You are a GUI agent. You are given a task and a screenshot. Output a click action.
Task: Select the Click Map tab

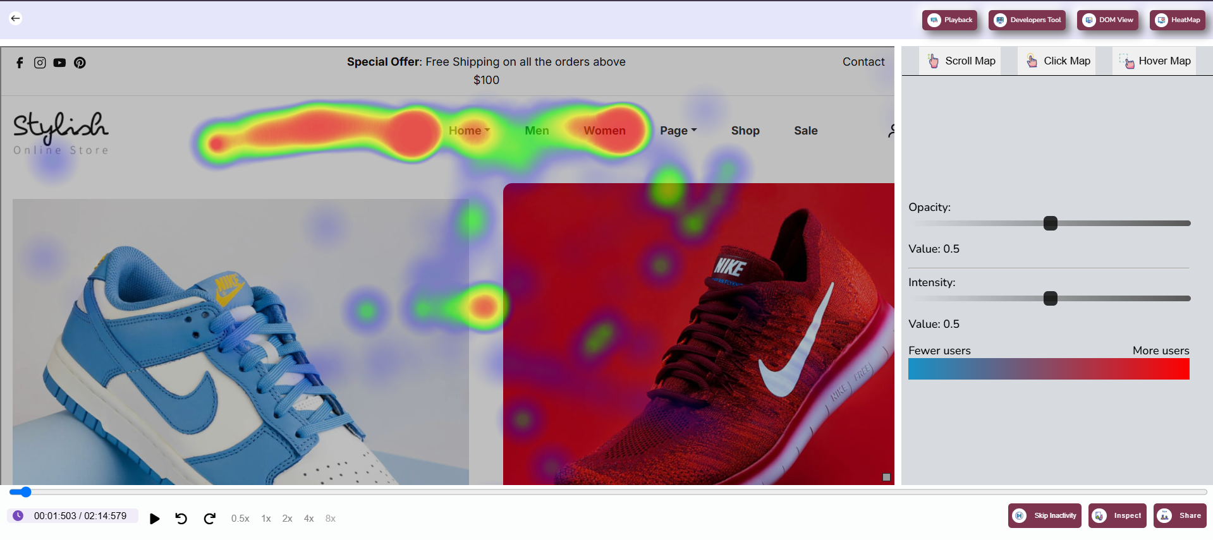pos(1058,61)
